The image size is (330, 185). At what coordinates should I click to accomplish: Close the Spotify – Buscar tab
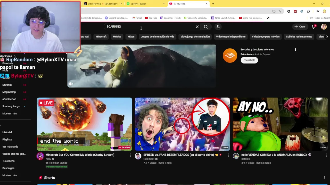click(x=164, y=4)
